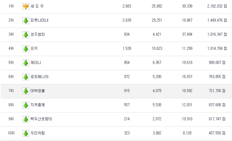Click the 2,182,032 점 score in first row

pyautogui.click(x=217, y=6)
